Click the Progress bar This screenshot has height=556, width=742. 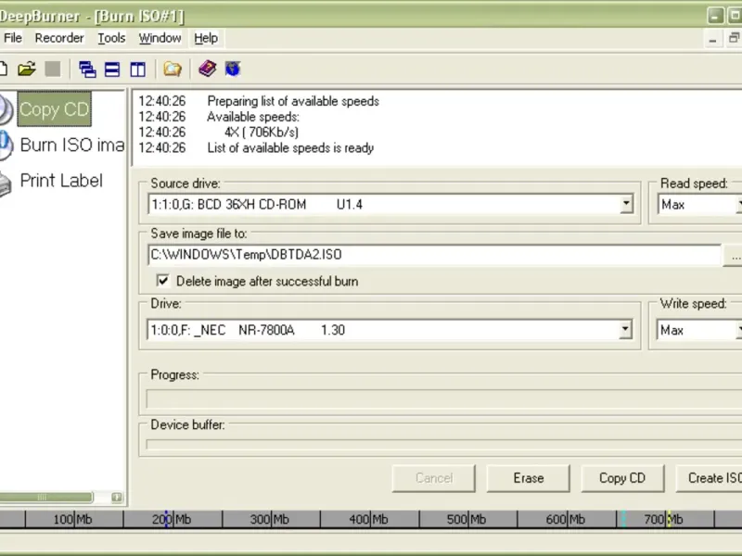444,398
